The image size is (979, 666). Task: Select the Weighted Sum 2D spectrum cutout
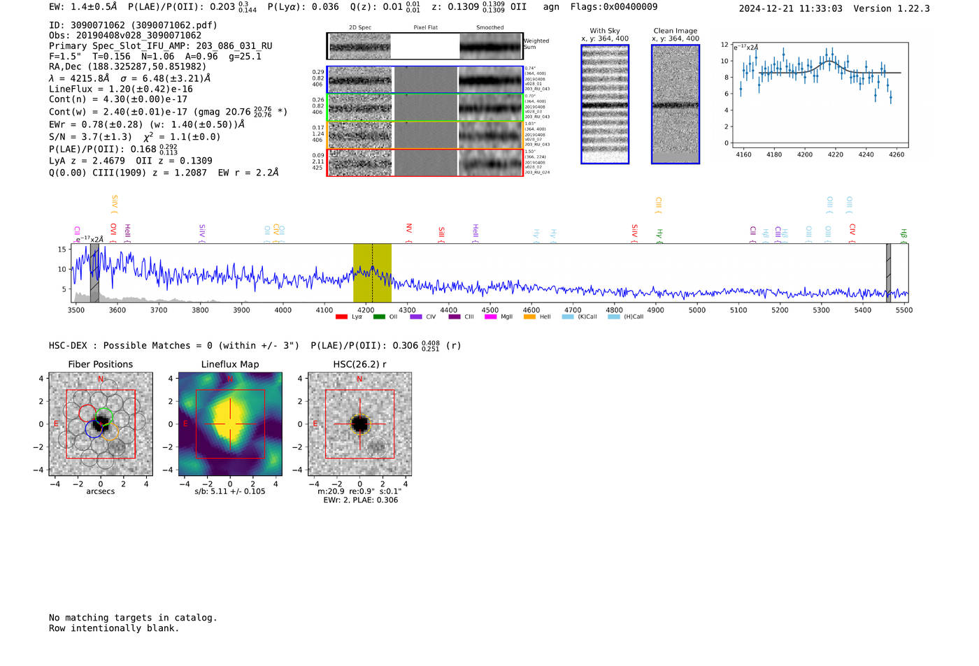click(x=360, y=46)
